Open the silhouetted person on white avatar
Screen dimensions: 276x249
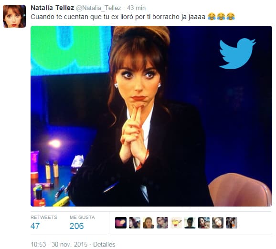(190, 223)
